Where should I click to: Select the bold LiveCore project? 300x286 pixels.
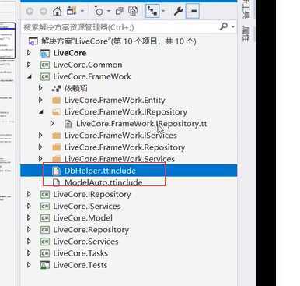[70, 53]
